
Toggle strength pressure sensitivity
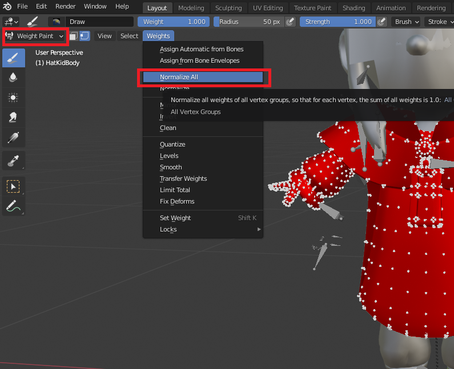[381, 22]
